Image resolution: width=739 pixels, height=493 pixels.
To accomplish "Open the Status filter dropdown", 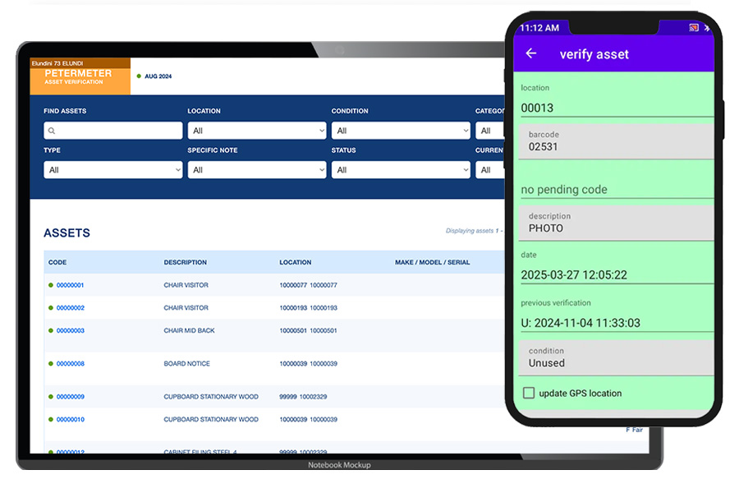I will point(400,170).
